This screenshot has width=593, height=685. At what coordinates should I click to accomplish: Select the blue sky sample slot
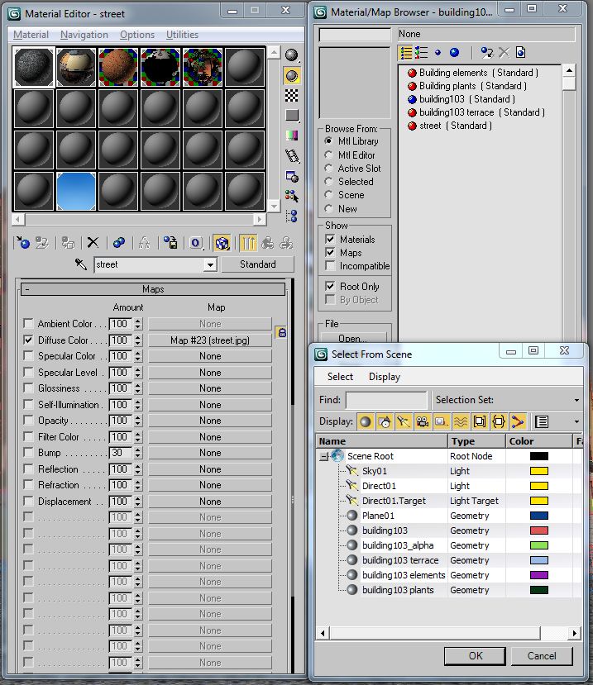(76, 191)
